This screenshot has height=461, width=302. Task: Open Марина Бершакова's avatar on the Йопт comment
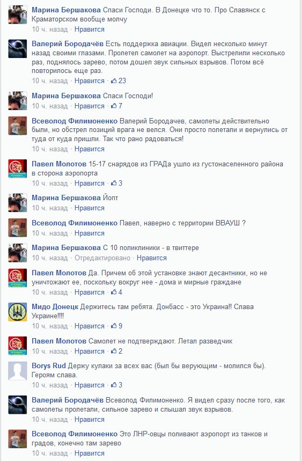point(18,203)
